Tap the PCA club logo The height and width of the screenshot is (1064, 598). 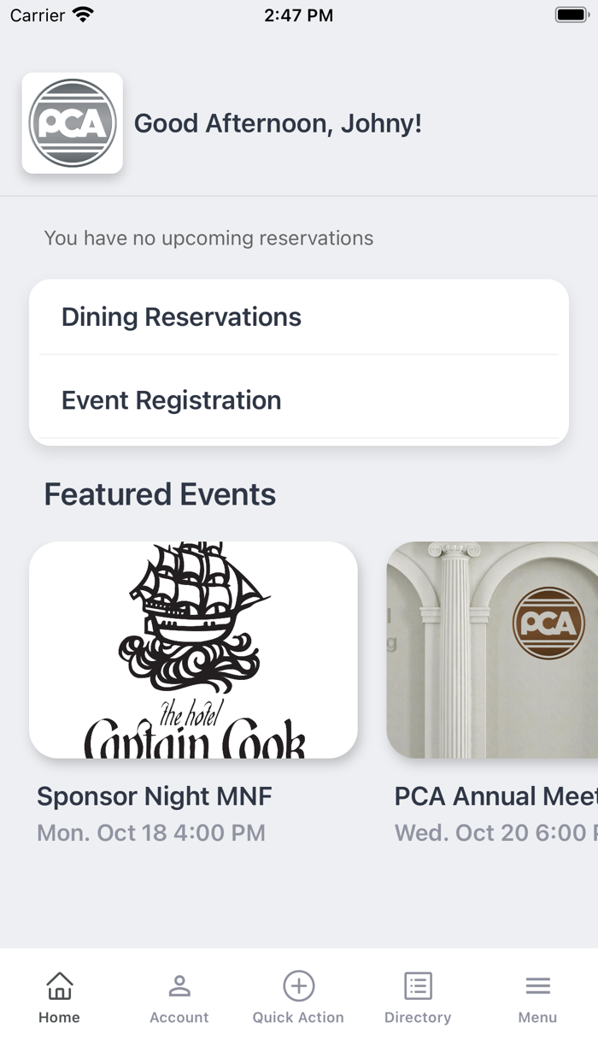click(73, 123)
